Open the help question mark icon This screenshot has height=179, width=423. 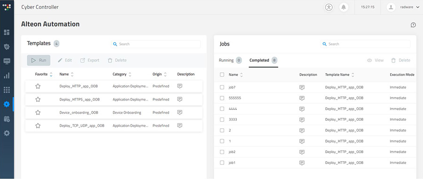point(413,25)
